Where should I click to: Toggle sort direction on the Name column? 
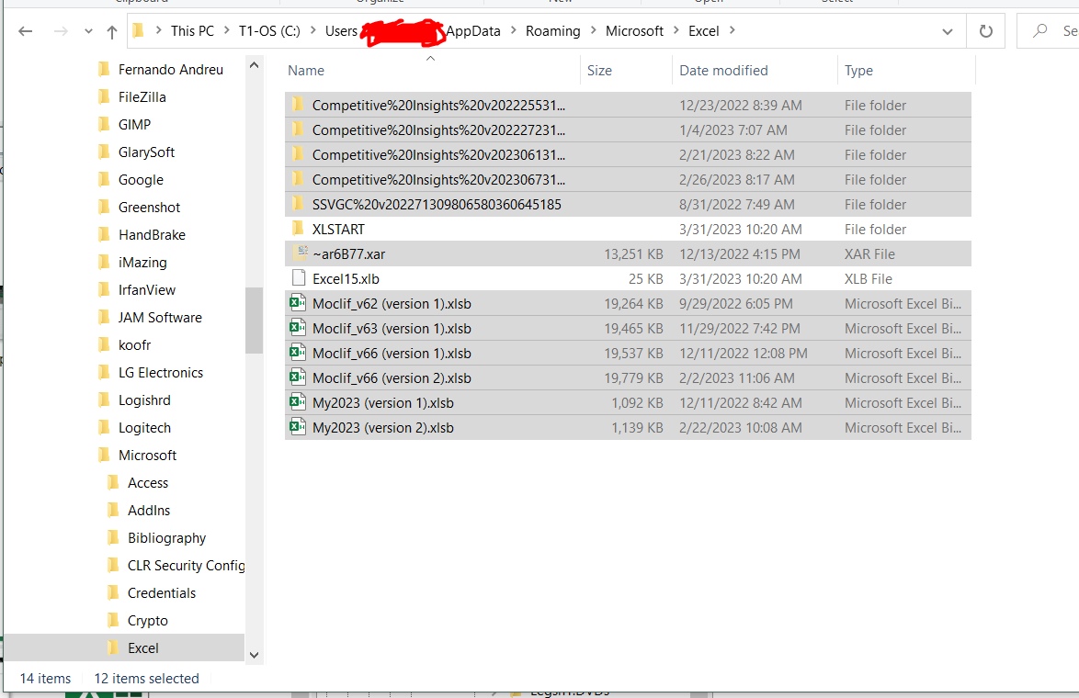coord(305,70)
